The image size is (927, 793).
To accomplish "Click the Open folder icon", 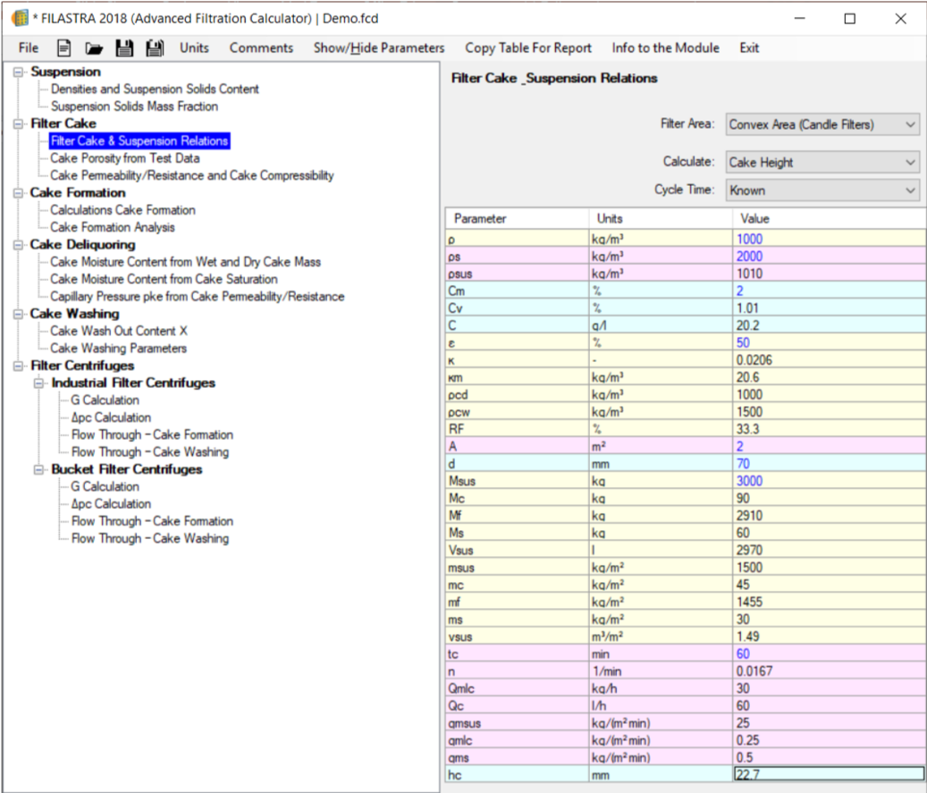I will [x=93, y=48].
